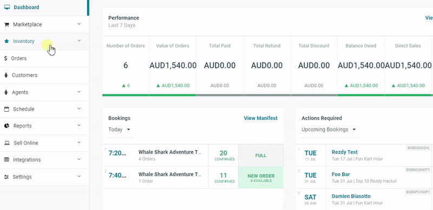Click the FULL availability cell

261,155
